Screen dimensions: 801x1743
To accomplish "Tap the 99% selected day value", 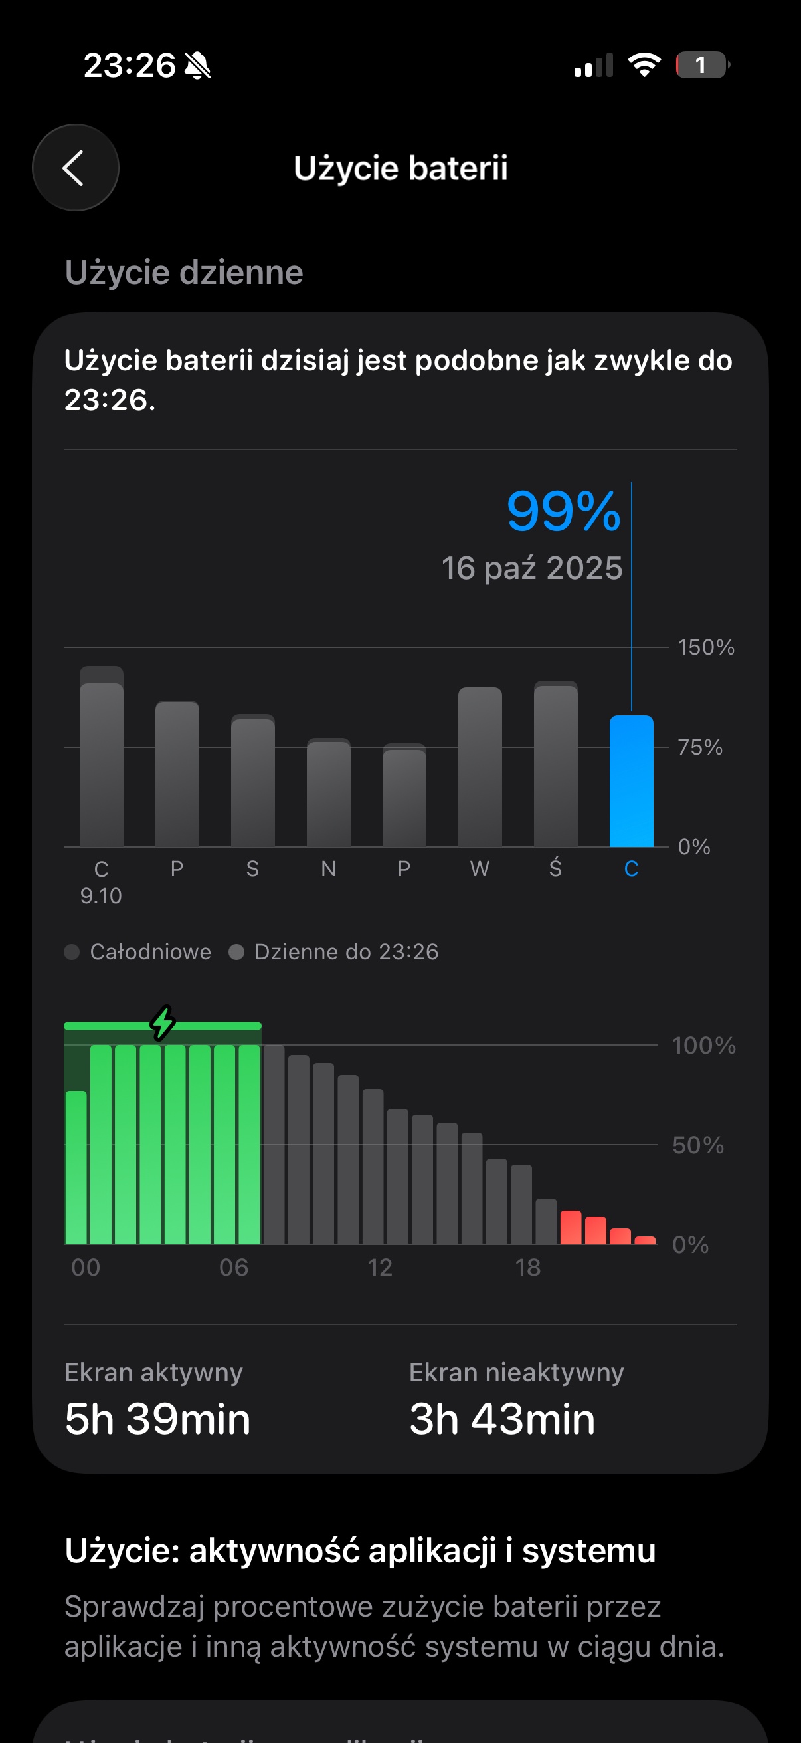I will (563, 512).
